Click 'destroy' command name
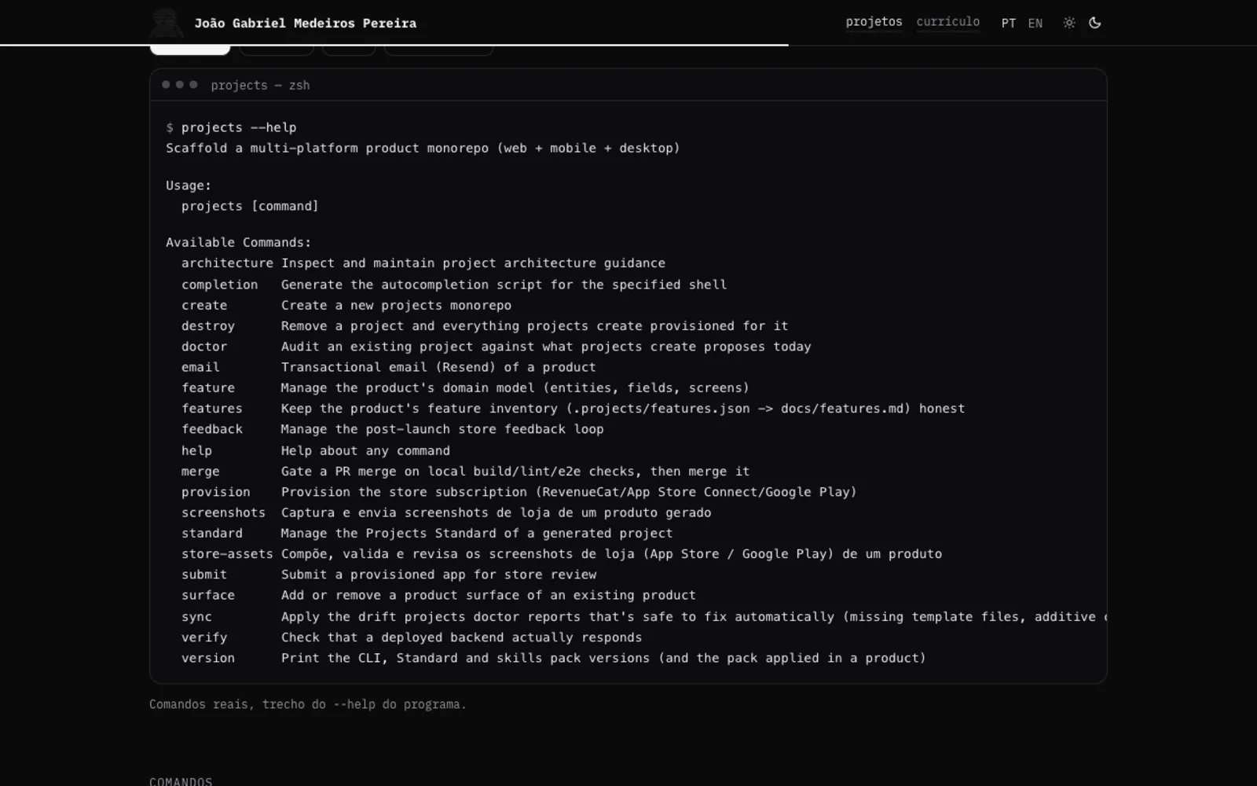The height and width of the screenshot is (786, 1257). pyautogui.click(x=208, y=325)
